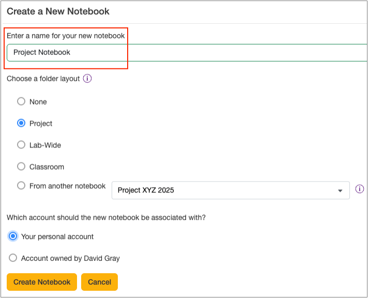Choose the Project folder layout radio
Screen dimensions: 368x298
tap(21, 123)
